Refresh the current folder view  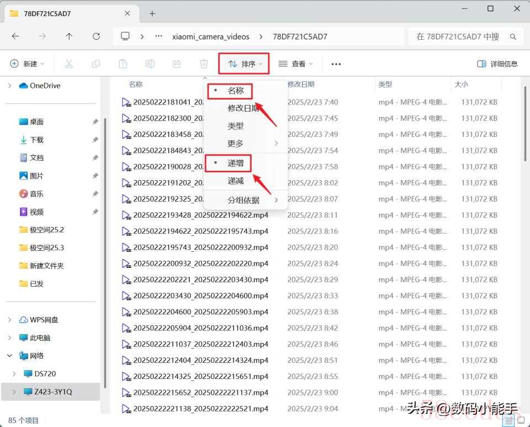[x=97, y=36]
